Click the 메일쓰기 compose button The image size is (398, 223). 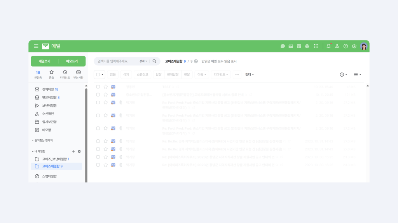tap(44, 61)
